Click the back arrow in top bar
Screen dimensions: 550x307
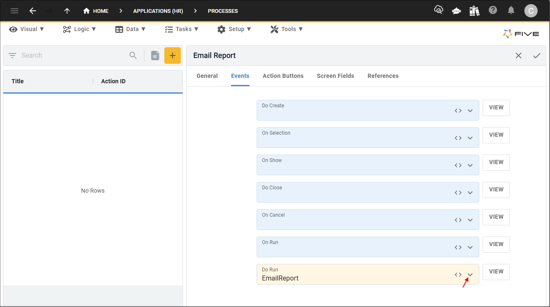click(x=33, y=11)
